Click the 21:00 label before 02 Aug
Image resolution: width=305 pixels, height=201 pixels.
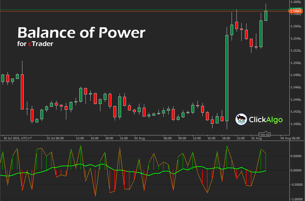tap(240, 138)
